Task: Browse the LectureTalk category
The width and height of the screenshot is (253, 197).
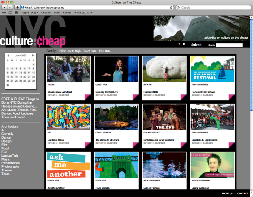Action: [10, 156]
